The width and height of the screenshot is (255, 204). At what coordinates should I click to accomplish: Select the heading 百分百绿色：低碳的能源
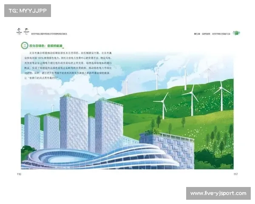pyautogui.click(x=46, y=46)
